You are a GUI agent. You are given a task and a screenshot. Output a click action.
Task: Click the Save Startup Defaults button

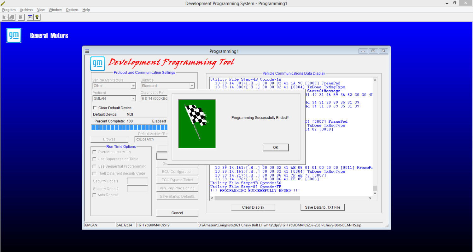177,196
